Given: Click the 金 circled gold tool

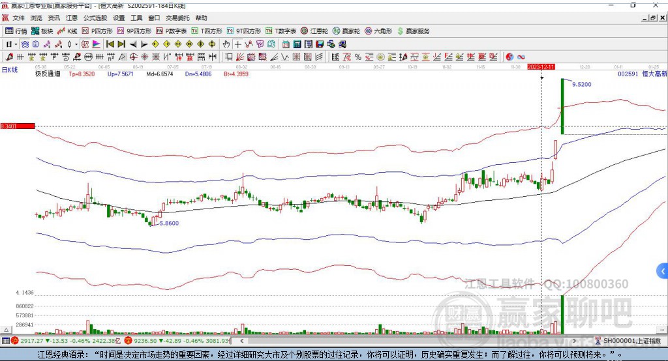Looking at the screenshot, I should click(x=380, y=57).
